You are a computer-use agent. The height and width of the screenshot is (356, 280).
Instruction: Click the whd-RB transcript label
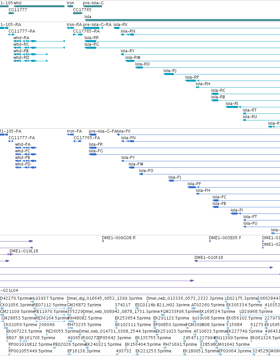tap(21, 51)
